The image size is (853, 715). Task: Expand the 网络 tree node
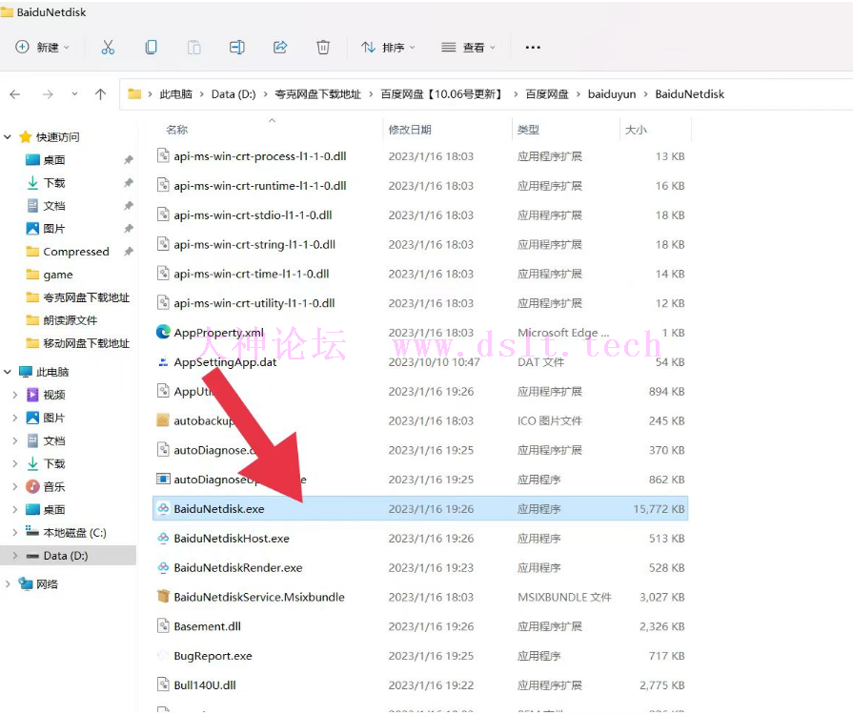[7, 583]
